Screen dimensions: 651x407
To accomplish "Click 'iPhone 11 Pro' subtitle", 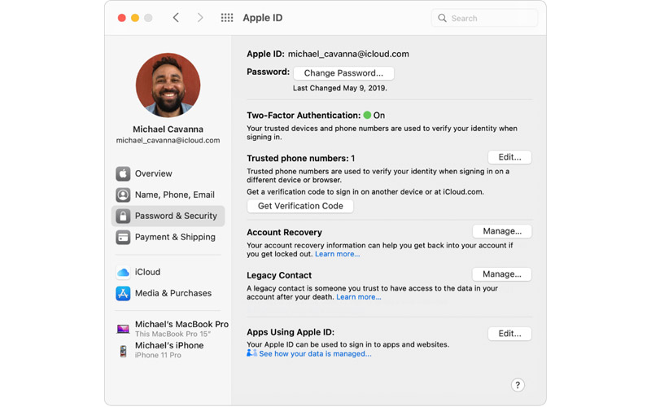I will (158, 355).
